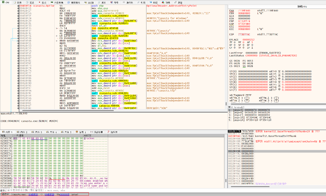Open the 调用堆栈 call stack tab

[73, 2]
